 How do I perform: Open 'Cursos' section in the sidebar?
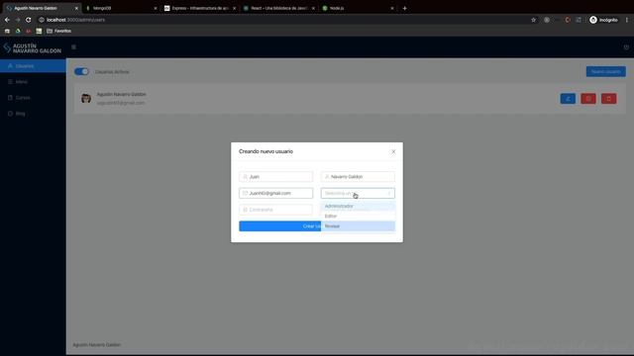coord(33,98)
